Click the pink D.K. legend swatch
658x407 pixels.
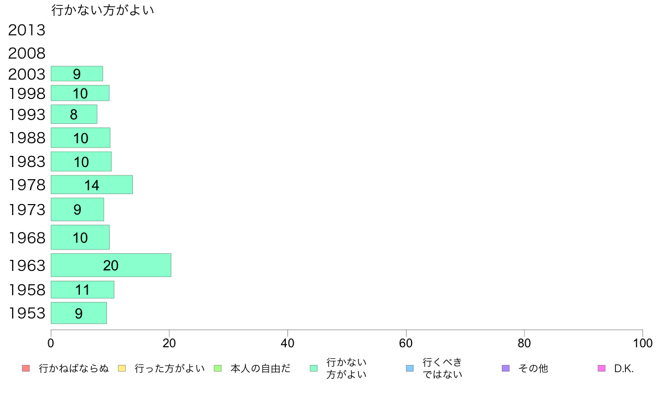point(602,368)
